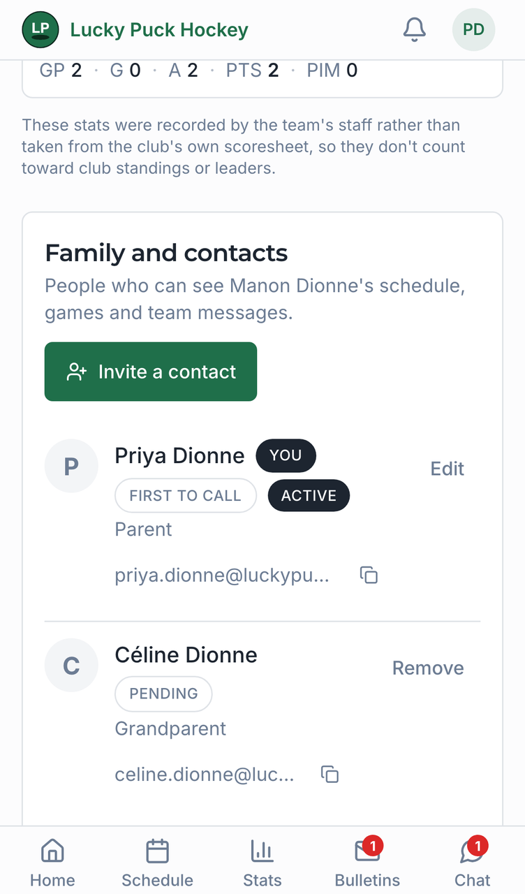Remove Céline Dionne from contacts
525x894 pixels.
(x=428, y=668)
